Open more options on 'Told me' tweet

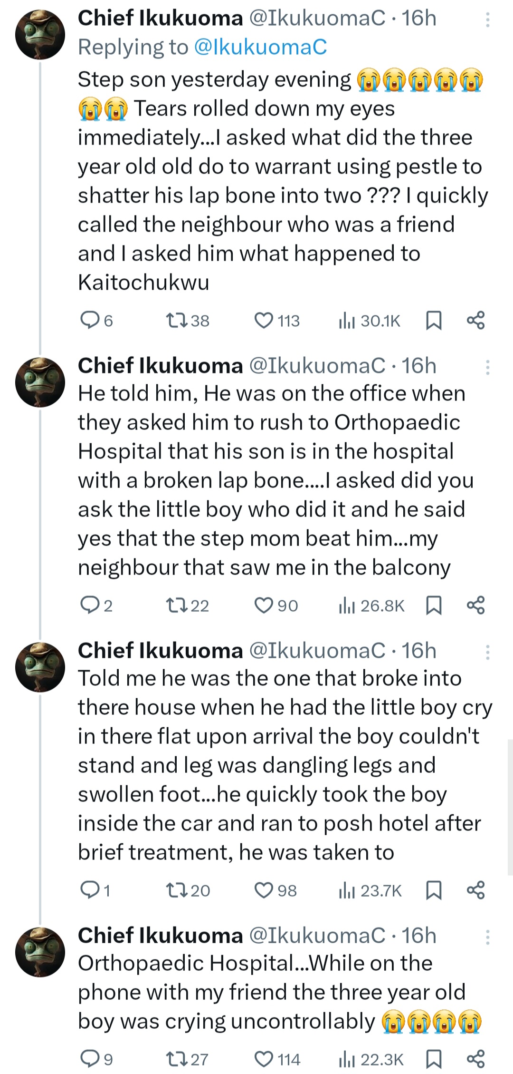488,652
